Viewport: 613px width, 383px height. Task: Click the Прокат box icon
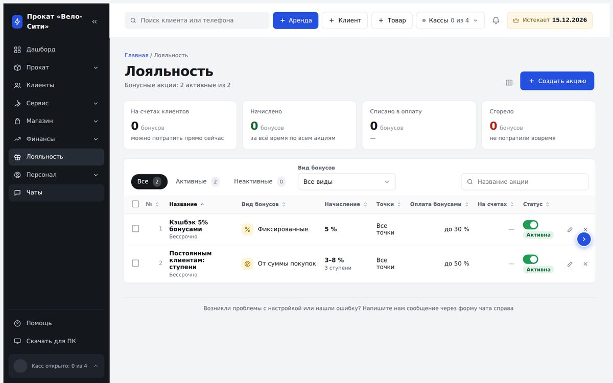17,67
